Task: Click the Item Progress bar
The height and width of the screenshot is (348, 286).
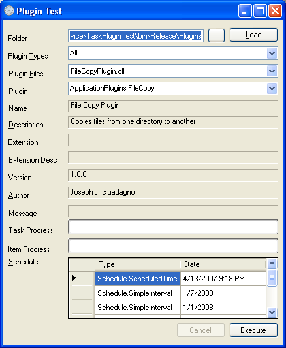Action: (173, 245)
